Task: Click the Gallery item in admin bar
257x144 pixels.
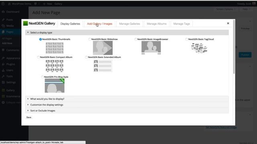Action: (58, 4)
